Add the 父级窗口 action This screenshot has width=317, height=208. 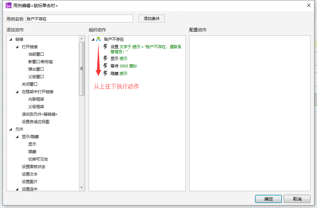point(36,77)
